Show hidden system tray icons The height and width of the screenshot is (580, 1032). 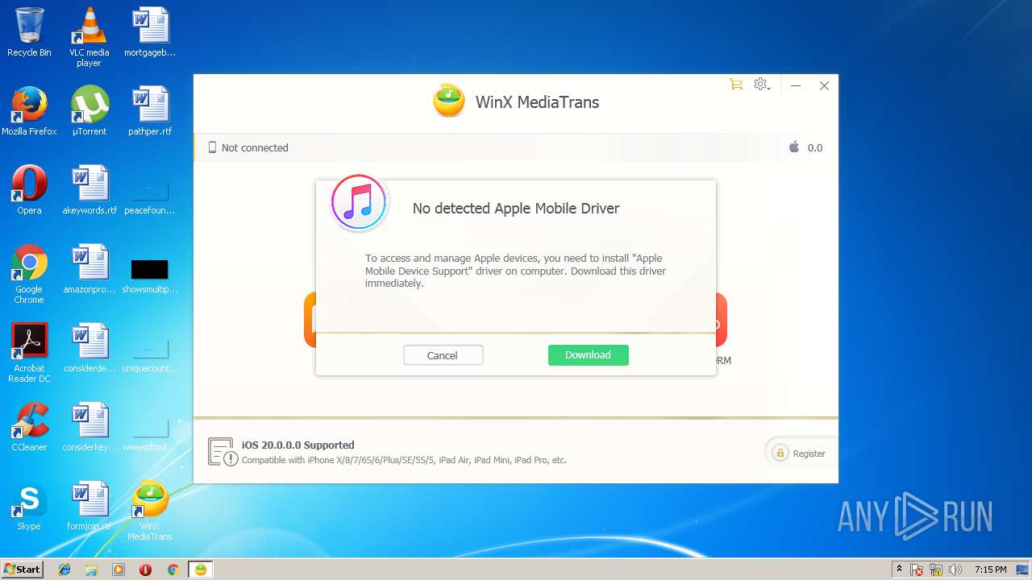tap(899, 570)
